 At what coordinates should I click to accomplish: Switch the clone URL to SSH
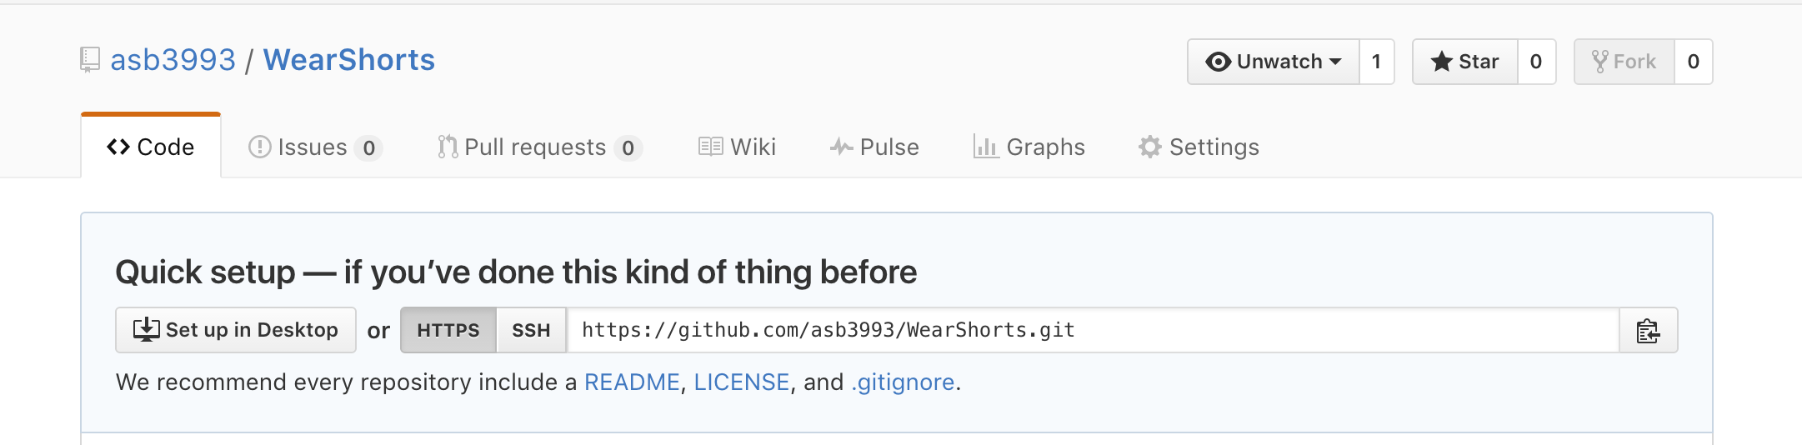(x=531, y=331)
